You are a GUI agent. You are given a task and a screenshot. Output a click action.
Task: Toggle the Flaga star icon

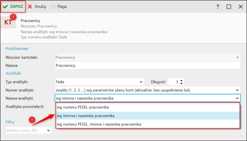coord(53,7)
